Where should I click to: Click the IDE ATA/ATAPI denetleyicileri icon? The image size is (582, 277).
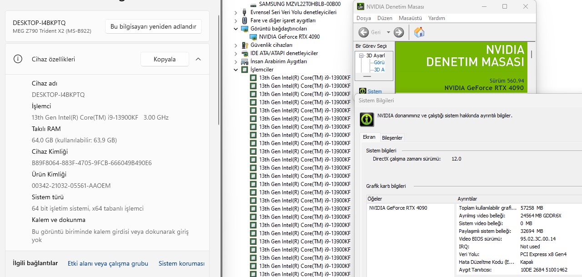pos(245,53)
